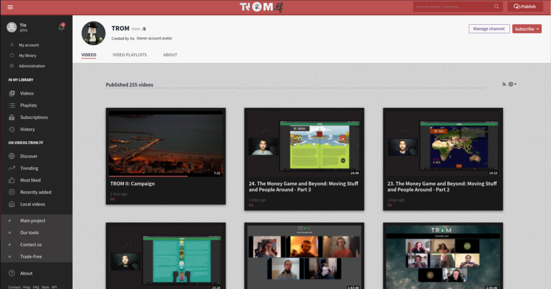Open the Most liked link

click(x=30, y=180)
